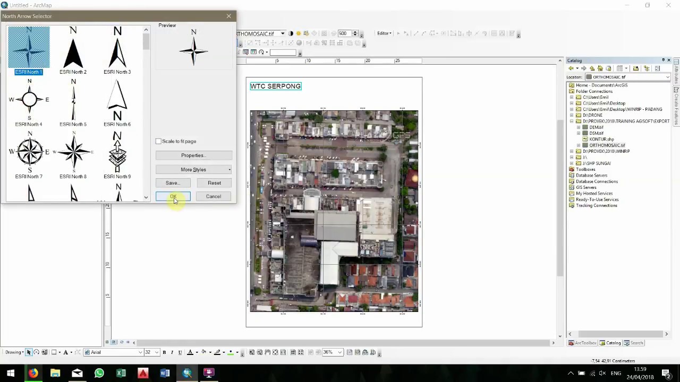Open the Attributes side tab
This screenshot has width=680, height=382.
coord(676,72)
